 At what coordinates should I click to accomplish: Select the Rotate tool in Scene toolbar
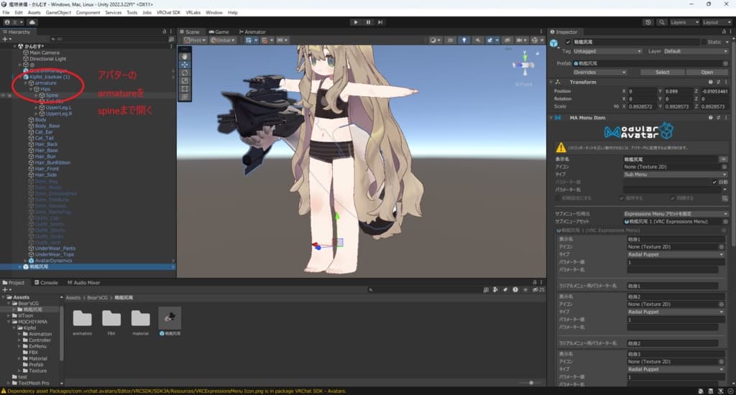coord(185,73)
